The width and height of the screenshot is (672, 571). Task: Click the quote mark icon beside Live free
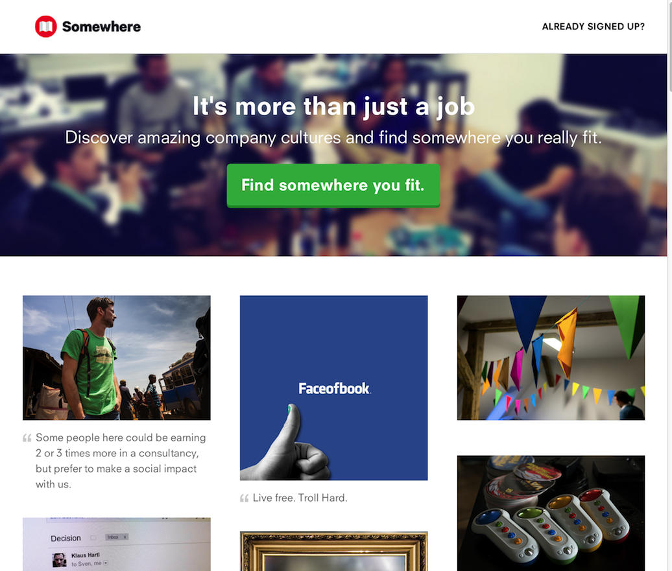pos(245,498)
